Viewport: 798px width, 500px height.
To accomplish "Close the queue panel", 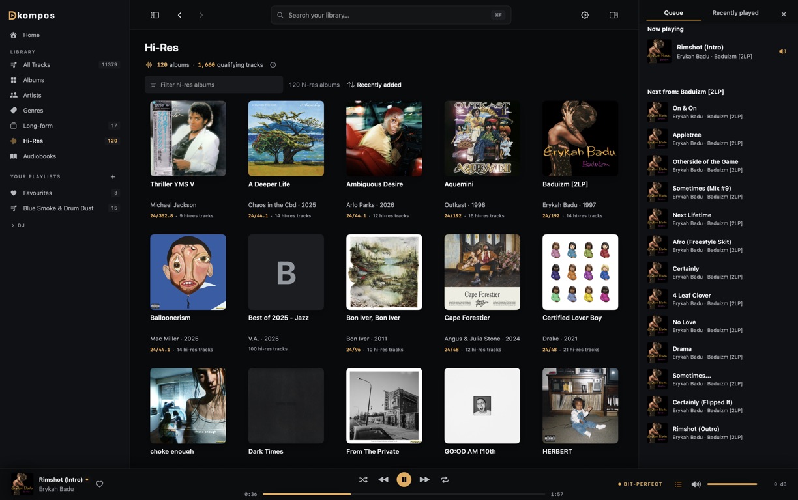I will (x=784, y=14).
